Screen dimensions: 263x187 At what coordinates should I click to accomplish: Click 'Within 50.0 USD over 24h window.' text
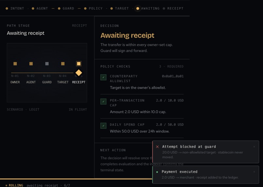pos(140,131)
